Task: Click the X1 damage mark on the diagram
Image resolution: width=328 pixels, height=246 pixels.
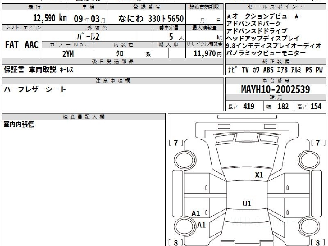Action: [259, 175]
